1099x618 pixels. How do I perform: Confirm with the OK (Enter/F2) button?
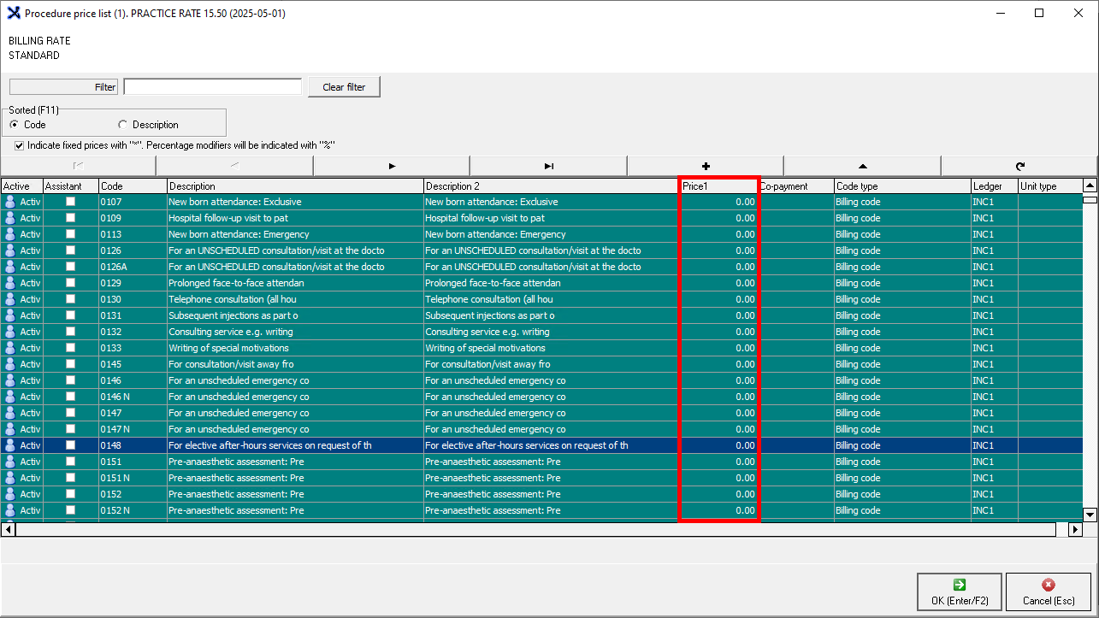(959, 592)
